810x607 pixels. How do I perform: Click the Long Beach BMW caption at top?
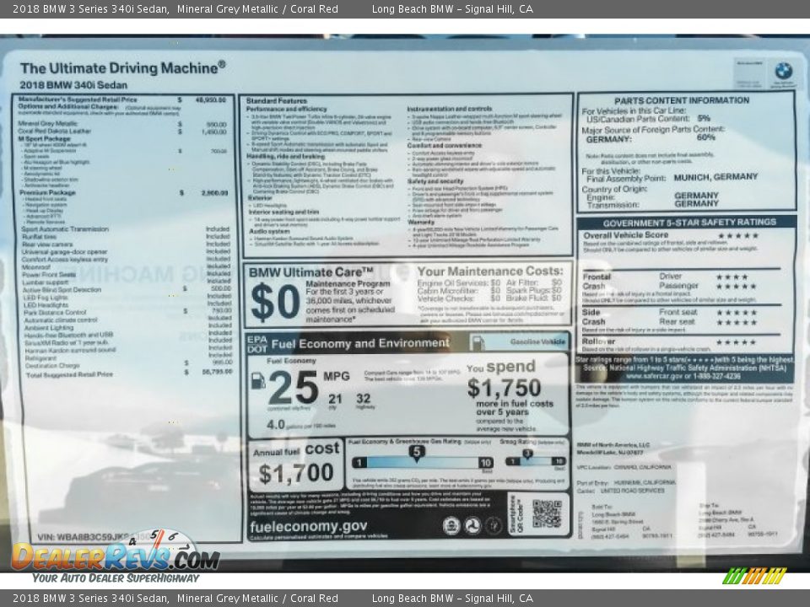[x=452, y=8]
